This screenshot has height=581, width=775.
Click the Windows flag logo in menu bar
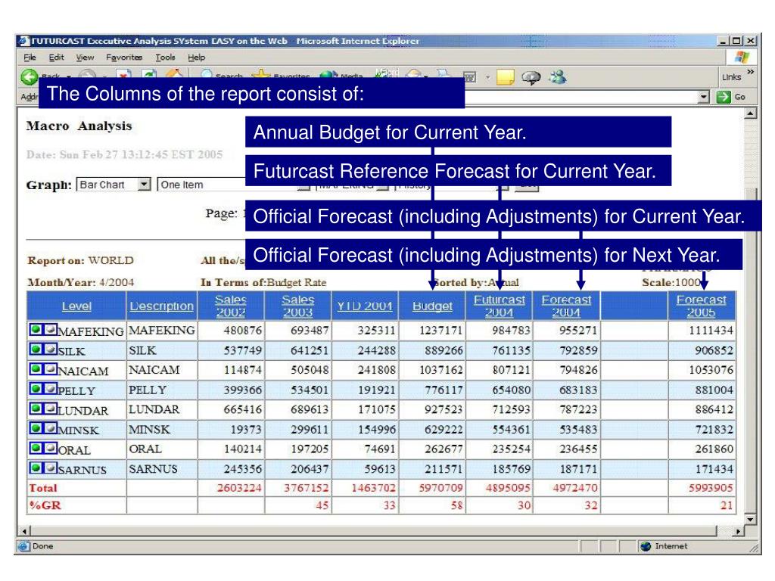742,57
